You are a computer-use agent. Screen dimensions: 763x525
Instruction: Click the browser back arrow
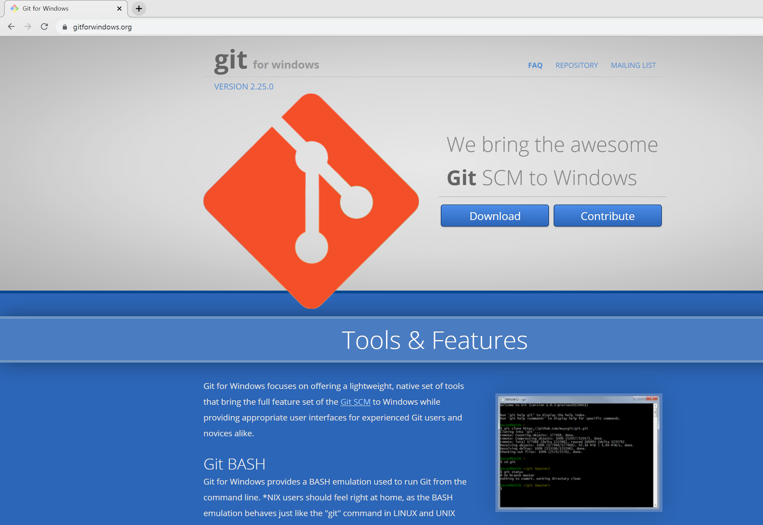click(11, 27)
